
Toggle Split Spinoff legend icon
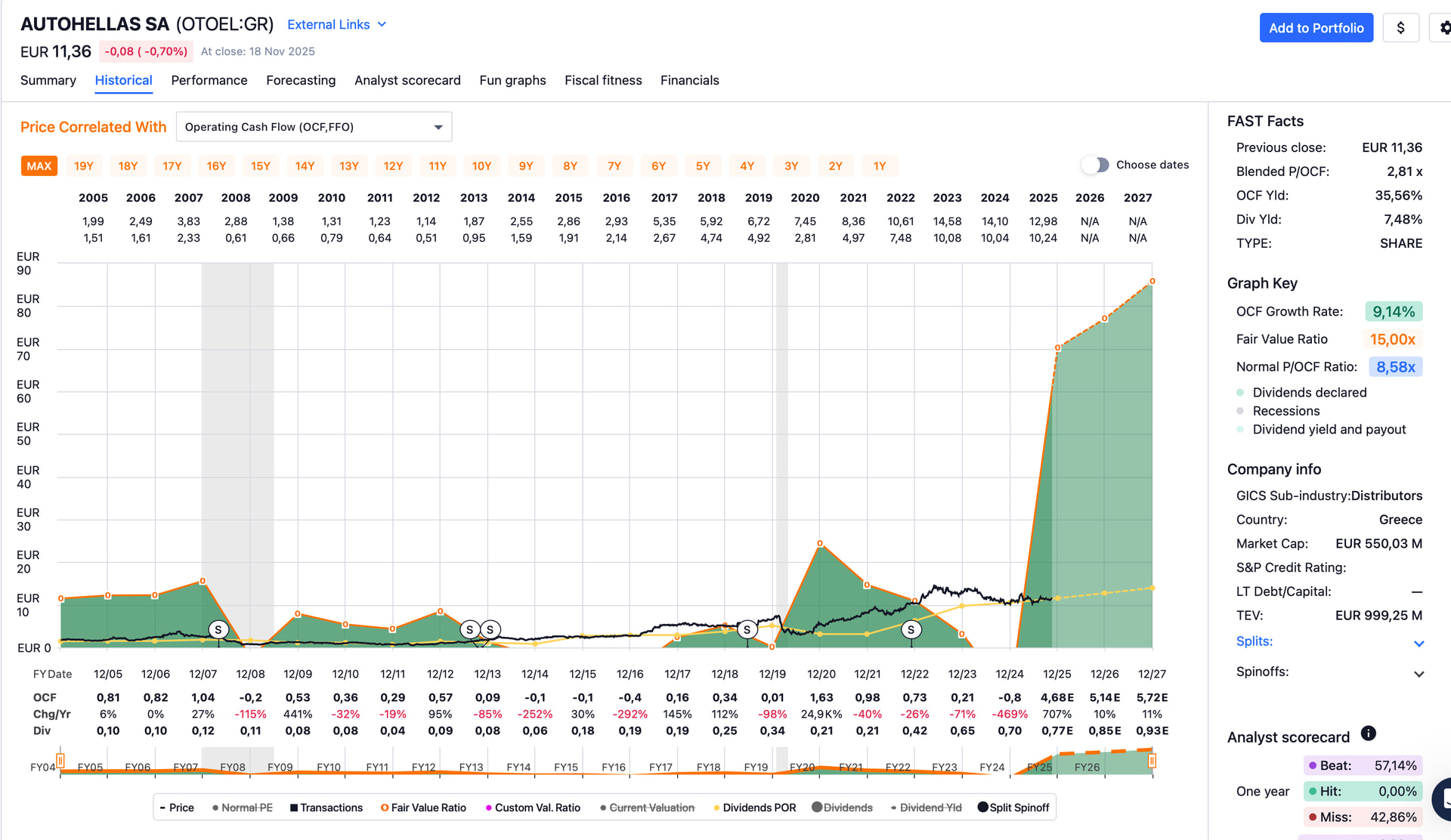(982, 808)
